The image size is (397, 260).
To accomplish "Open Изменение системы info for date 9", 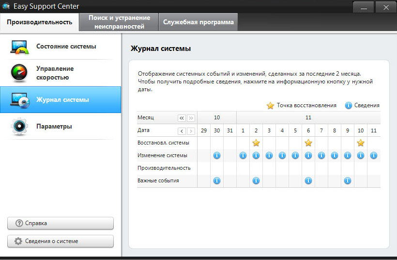I will click(348, 155).
